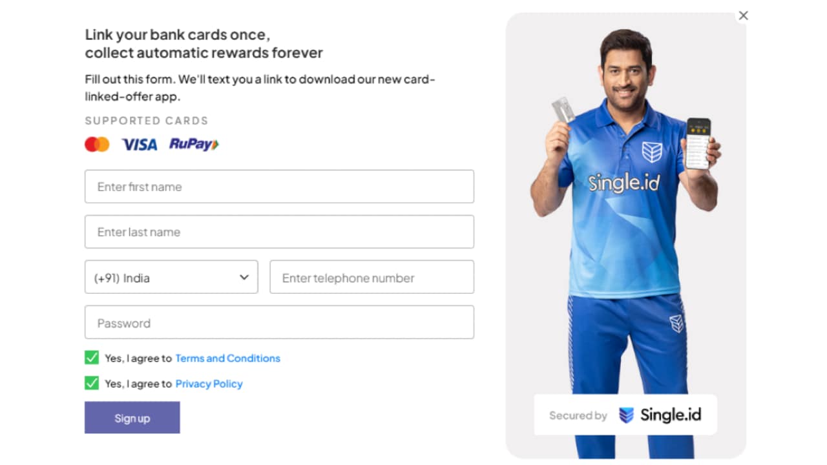Click the Mastercard logo icon

[x=97, y=144]
